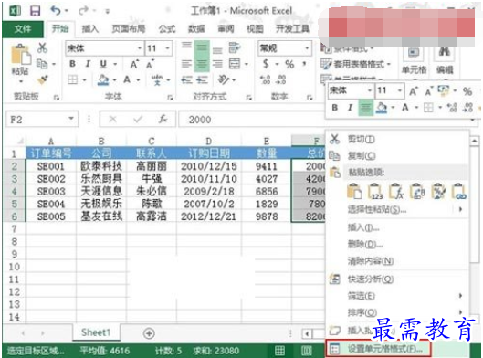Toggle center alignment in ribbon
Viewport: 483px width, 358px height.
(202, 64)
